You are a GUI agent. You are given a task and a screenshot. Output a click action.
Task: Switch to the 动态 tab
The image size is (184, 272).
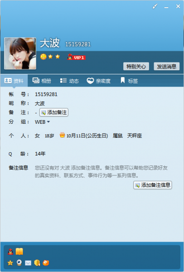pos(69,81)
